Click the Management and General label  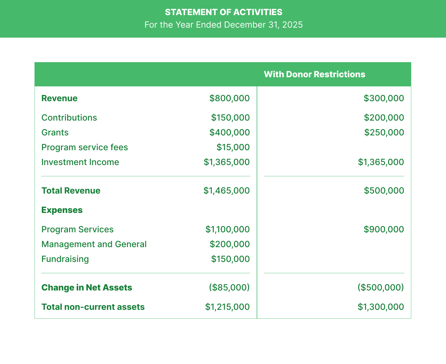94,244
